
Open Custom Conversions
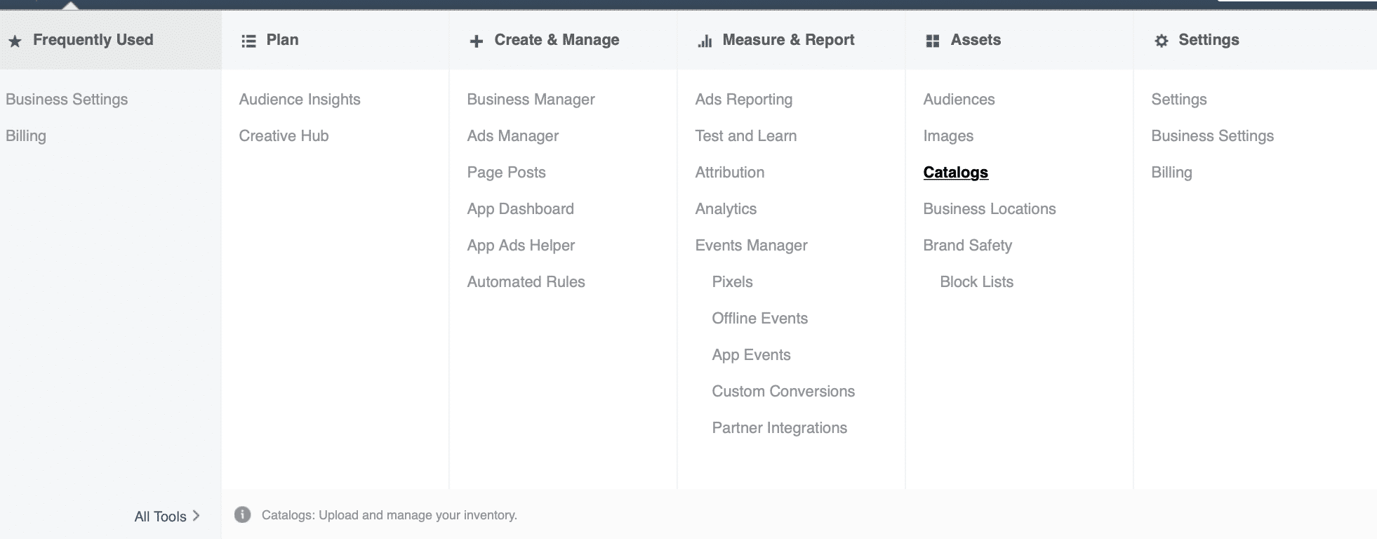pyautogui.click(x=783, y=392)
